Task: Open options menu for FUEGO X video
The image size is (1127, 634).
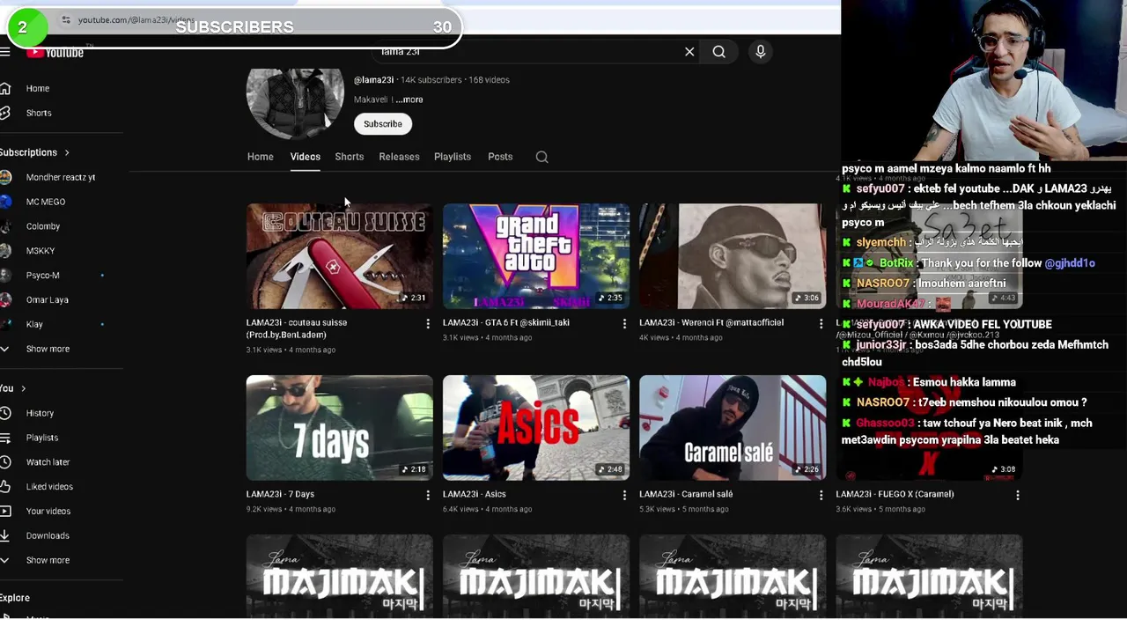Action: point(1017,496)
